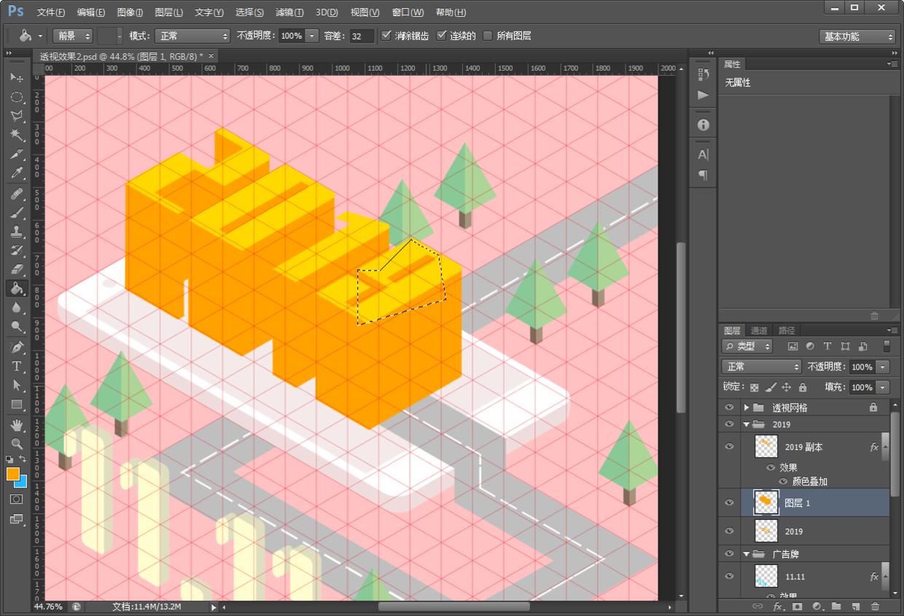Expand the 透视网格 layer group
The image size is (904, 616).
[747, 408]
